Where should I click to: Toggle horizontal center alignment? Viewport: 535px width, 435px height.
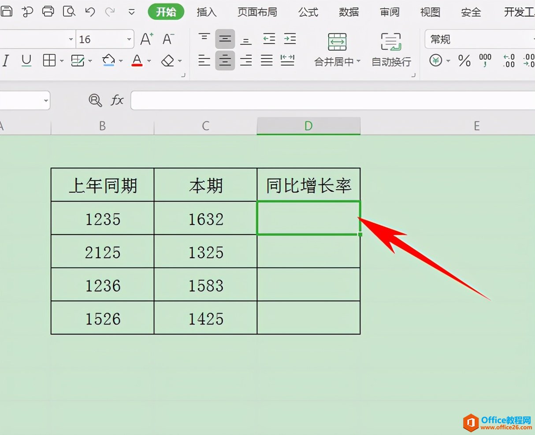pyautogui.click(x=225, y=60)
